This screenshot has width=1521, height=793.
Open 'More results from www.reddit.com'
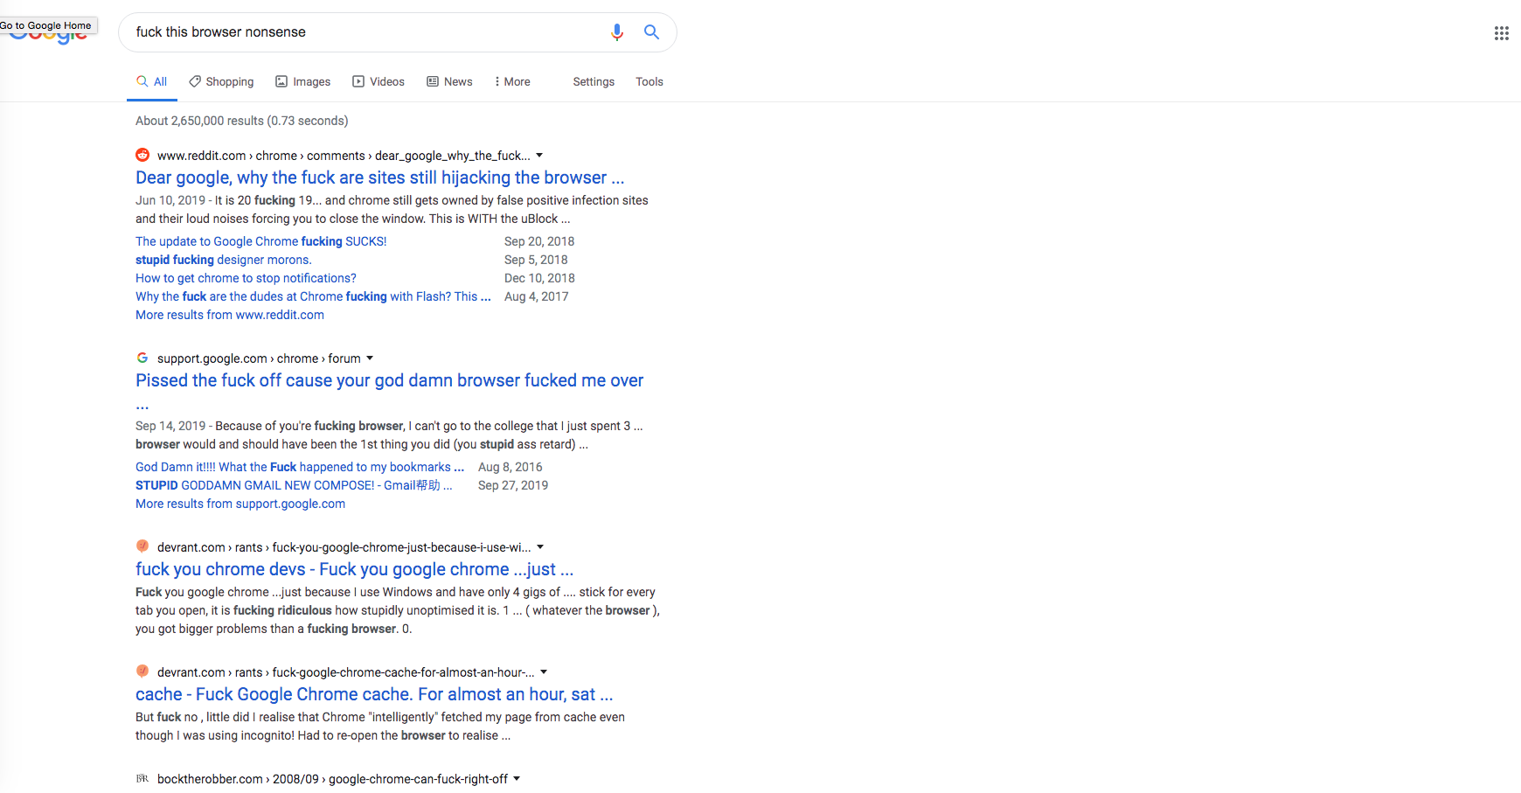pyautogui.click(x=230, y=315)
